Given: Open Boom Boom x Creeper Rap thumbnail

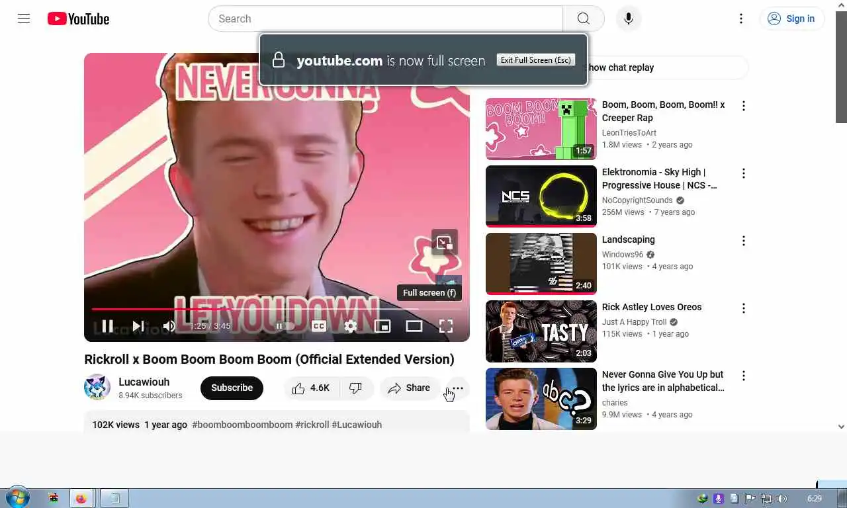Looking at the screenshot, I should click(541, 129).
